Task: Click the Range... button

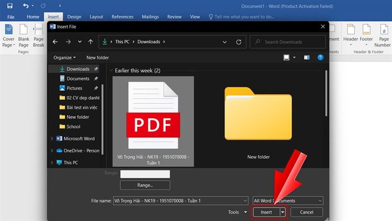Action: tap(145, 185)
